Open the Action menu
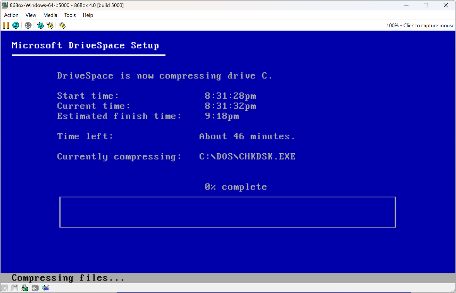This screenshot has width=456, height=293. 11,15
